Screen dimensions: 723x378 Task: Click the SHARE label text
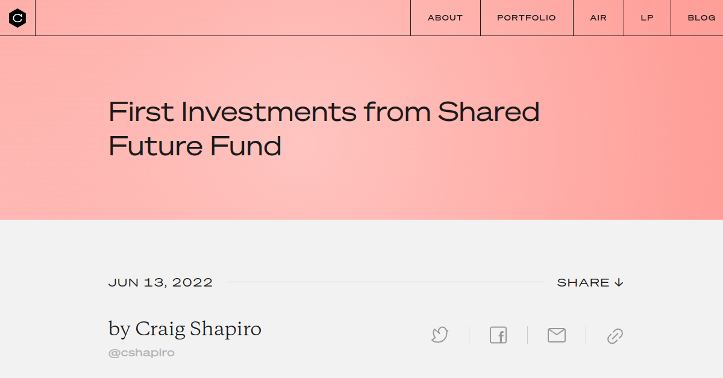click(583, 282)
